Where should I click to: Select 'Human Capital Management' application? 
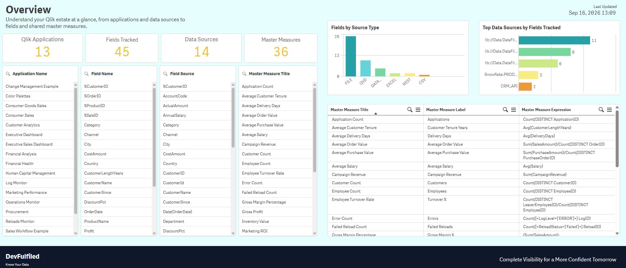38,173
